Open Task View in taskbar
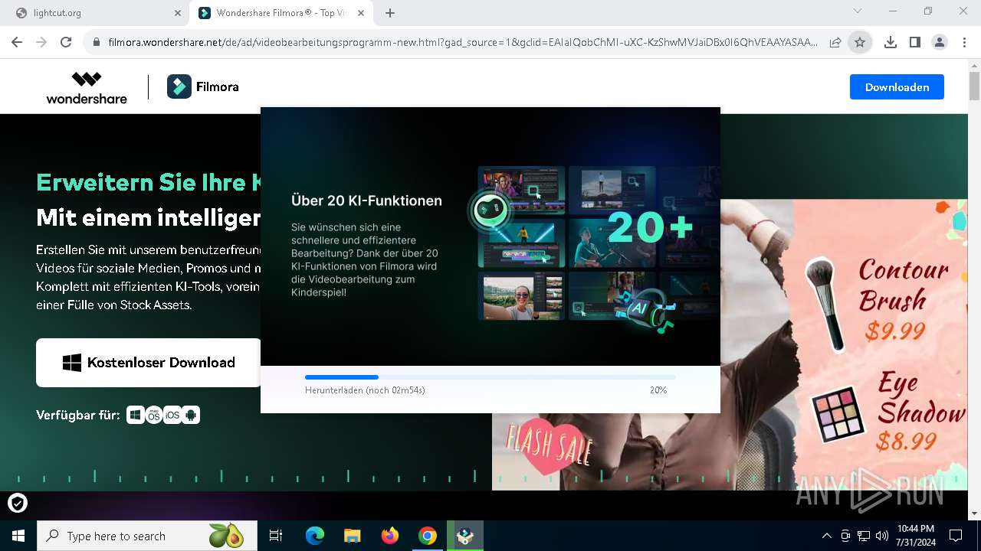This screenshot has height=551, width=981. (276, 536)
